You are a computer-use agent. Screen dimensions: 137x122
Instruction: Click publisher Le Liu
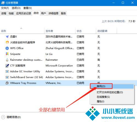click(x=49, y=54)
